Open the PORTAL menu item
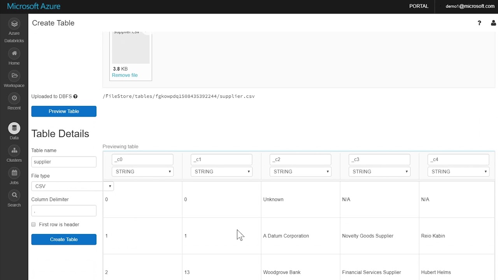This screenshot has height=280, width=498. point(419,6)
